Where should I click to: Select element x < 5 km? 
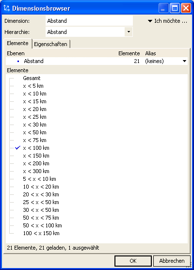point(33,86)
